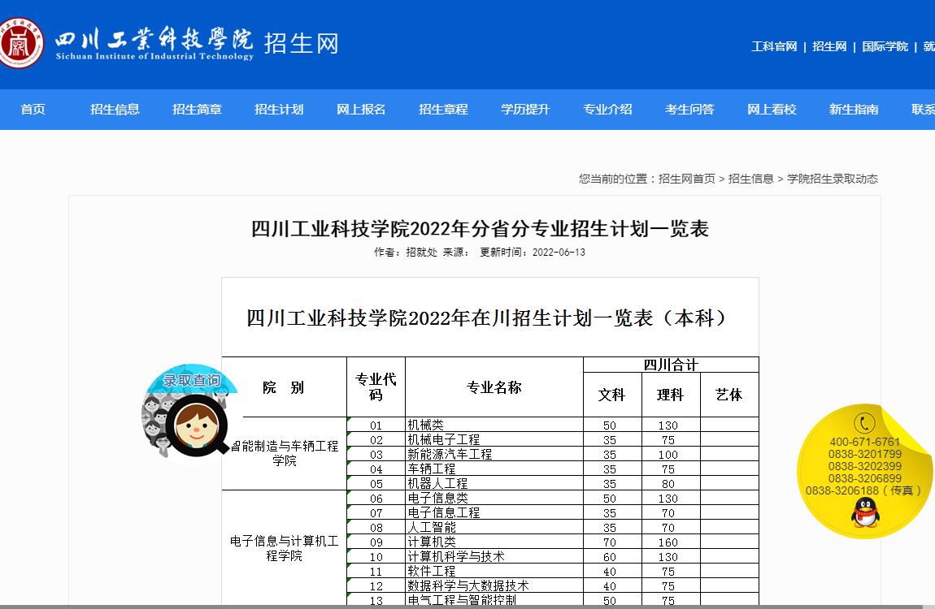Go to 招生信息 in breadcrumb
Screen dimensions: 935x609
pyautogui.click(x=750, y=179)
